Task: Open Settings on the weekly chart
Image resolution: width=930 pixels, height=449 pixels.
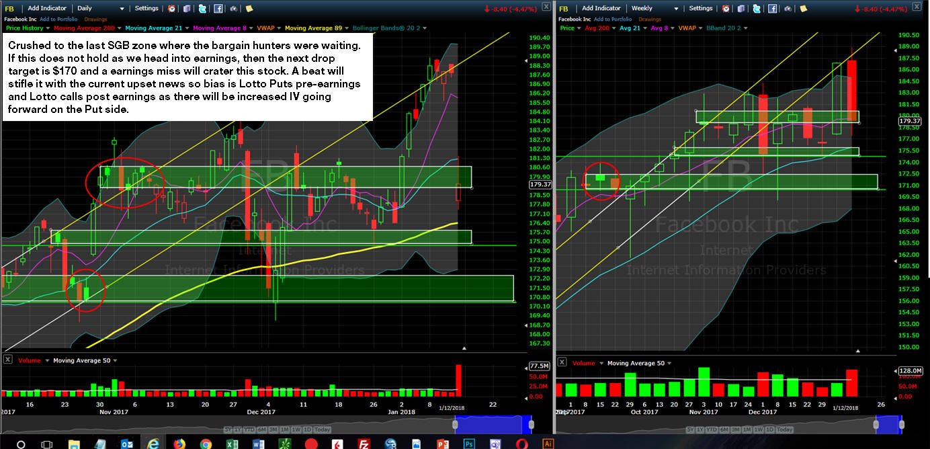Action: pyautogui.click(x=701, y=8)
